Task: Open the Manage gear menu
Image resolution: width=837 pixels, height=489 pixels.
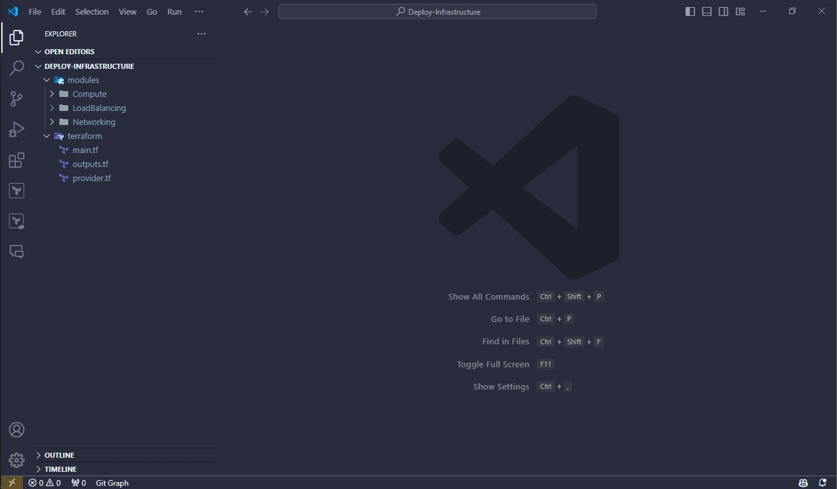Action: (x=17, y=460)
